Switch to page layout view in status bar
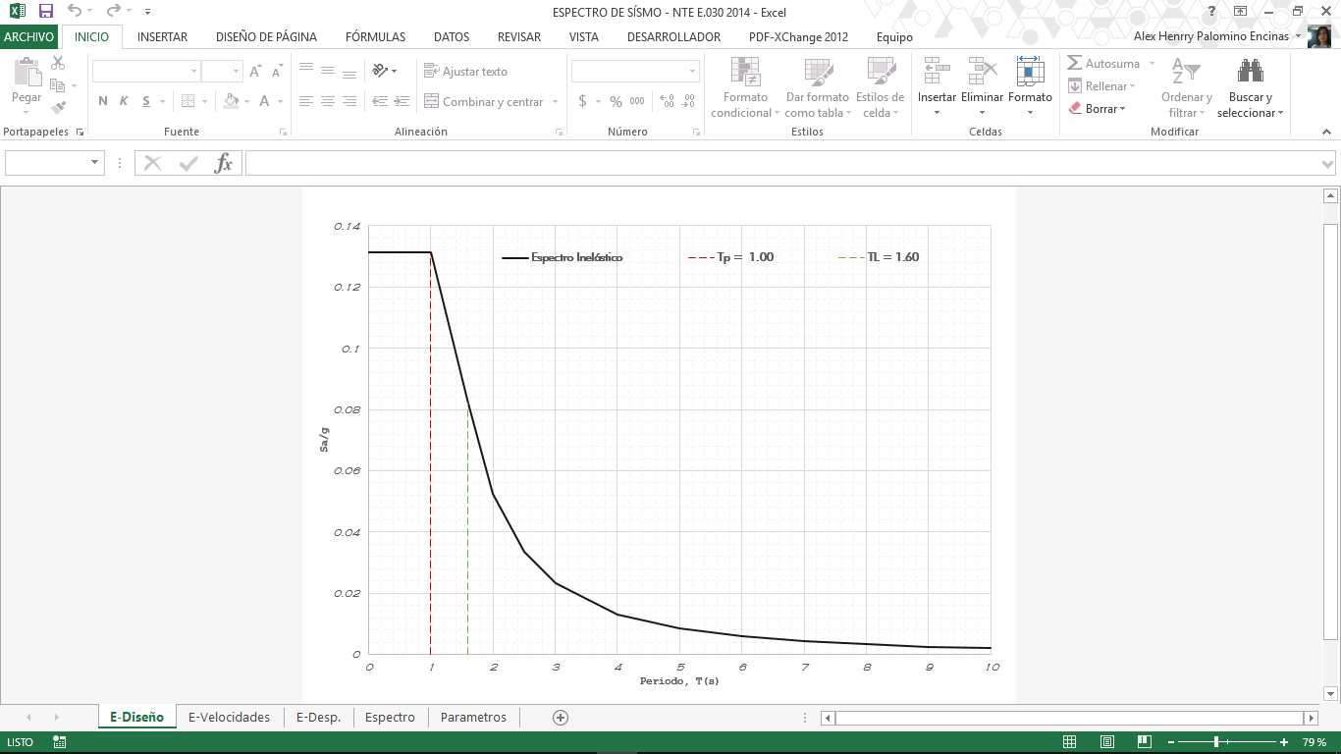This screenshot has height=754, width=1341. coord(1106,742)
